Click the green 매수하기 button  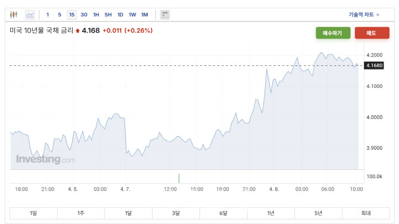click(333, 33)
